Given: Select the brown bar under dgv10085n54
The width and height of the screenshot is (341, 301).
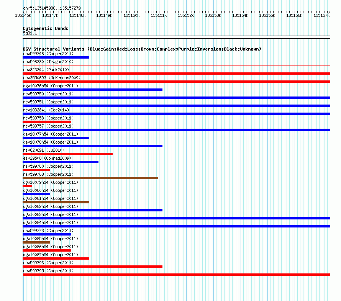Looking at the screenshot, I should coord(36,242).
